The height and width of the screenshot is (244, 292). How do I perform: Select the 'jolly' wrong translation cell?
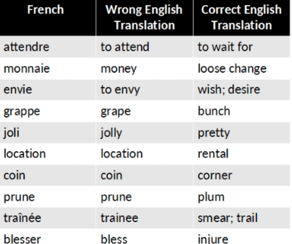click(110, 133)
